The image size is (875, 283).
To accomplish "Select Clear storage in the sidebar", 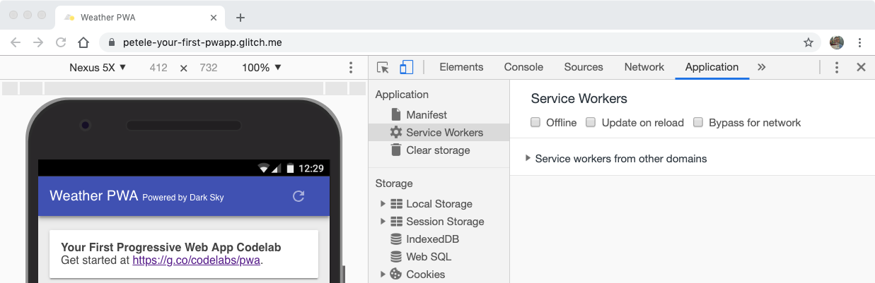I will (437, 150).
